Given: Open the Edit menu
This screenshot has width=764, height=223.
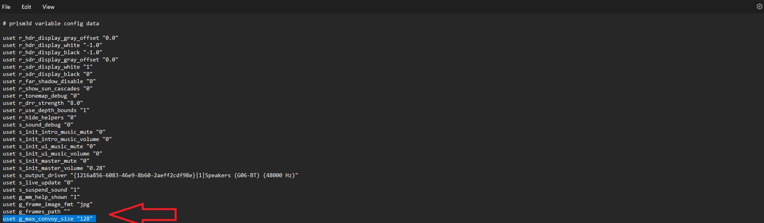Looking at the screenshot, I should click(x=26, y=7).
